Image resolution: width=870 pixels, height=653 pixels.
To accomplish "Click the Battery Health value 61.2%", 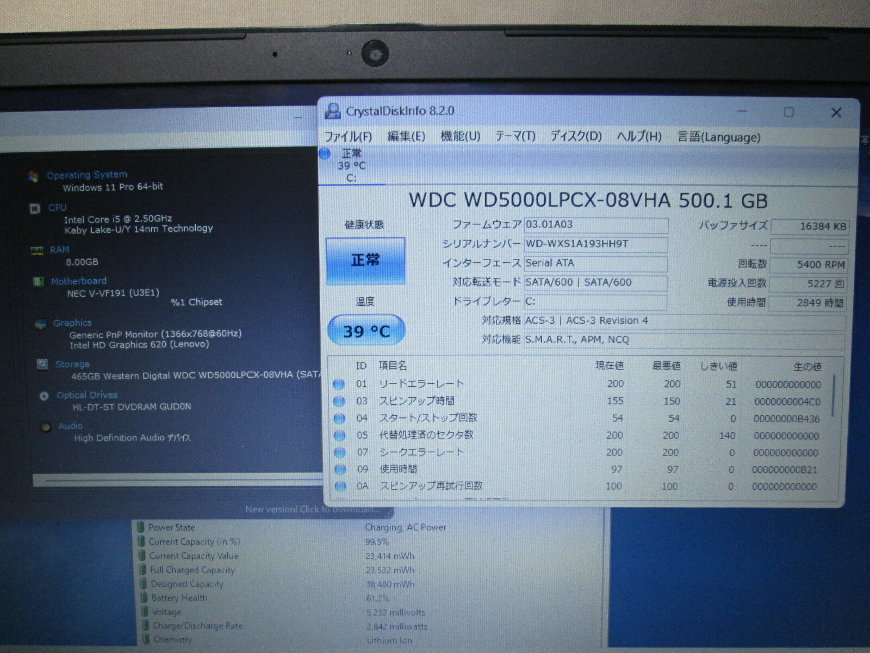I will 377,598.
